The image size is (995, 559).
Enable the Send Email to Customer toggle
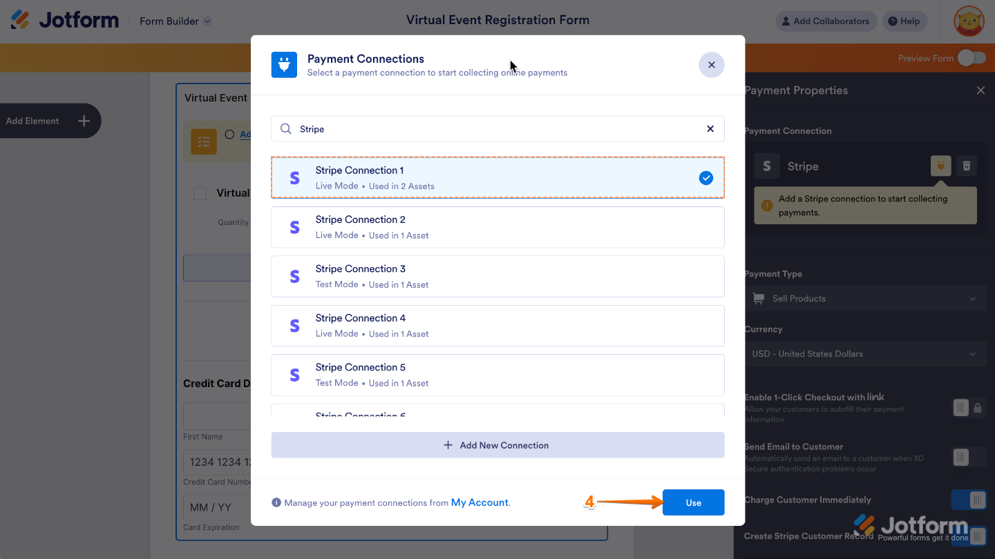(x=960, y=457)
